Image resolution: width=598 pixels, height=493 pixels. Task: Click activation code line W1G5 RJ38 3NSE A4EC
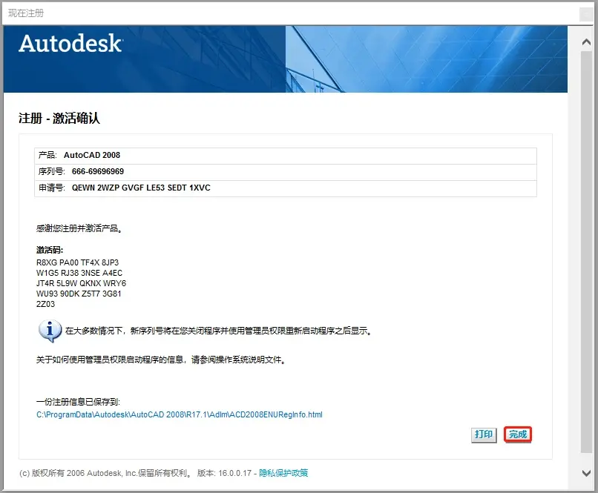(x=79, y=273)
